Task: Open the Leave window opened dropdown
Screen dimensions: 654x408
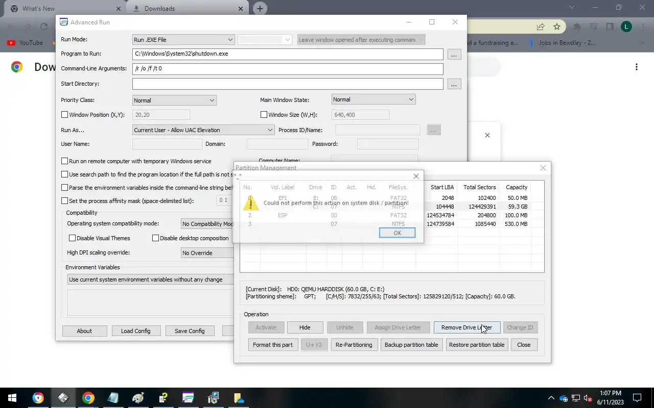Action: pos(361,40)
